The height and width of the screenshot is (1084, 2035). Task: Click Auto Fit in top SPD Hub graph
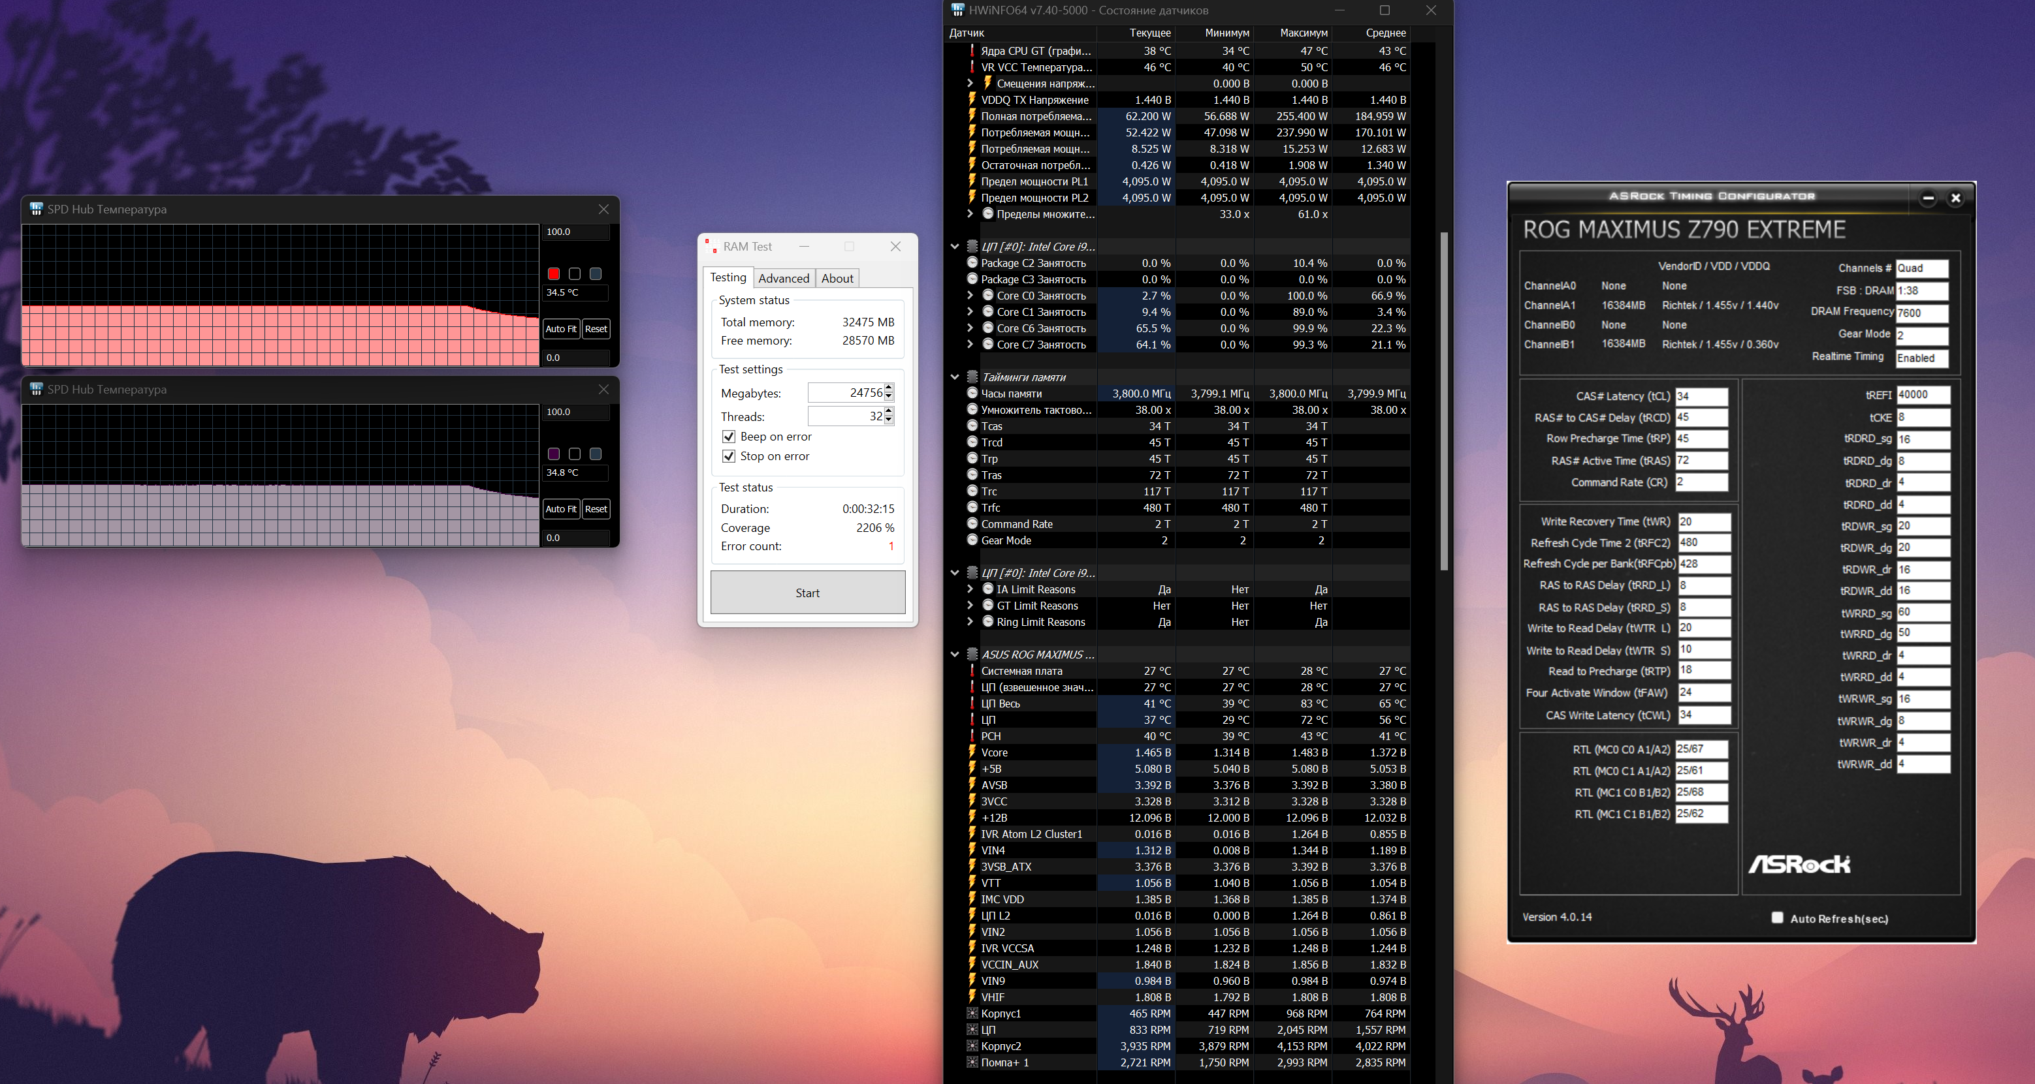pos(561,329)
